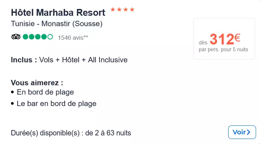Click the Voir button
The width and height of the screenshot is (260, 144).
(x=242, y=132)
